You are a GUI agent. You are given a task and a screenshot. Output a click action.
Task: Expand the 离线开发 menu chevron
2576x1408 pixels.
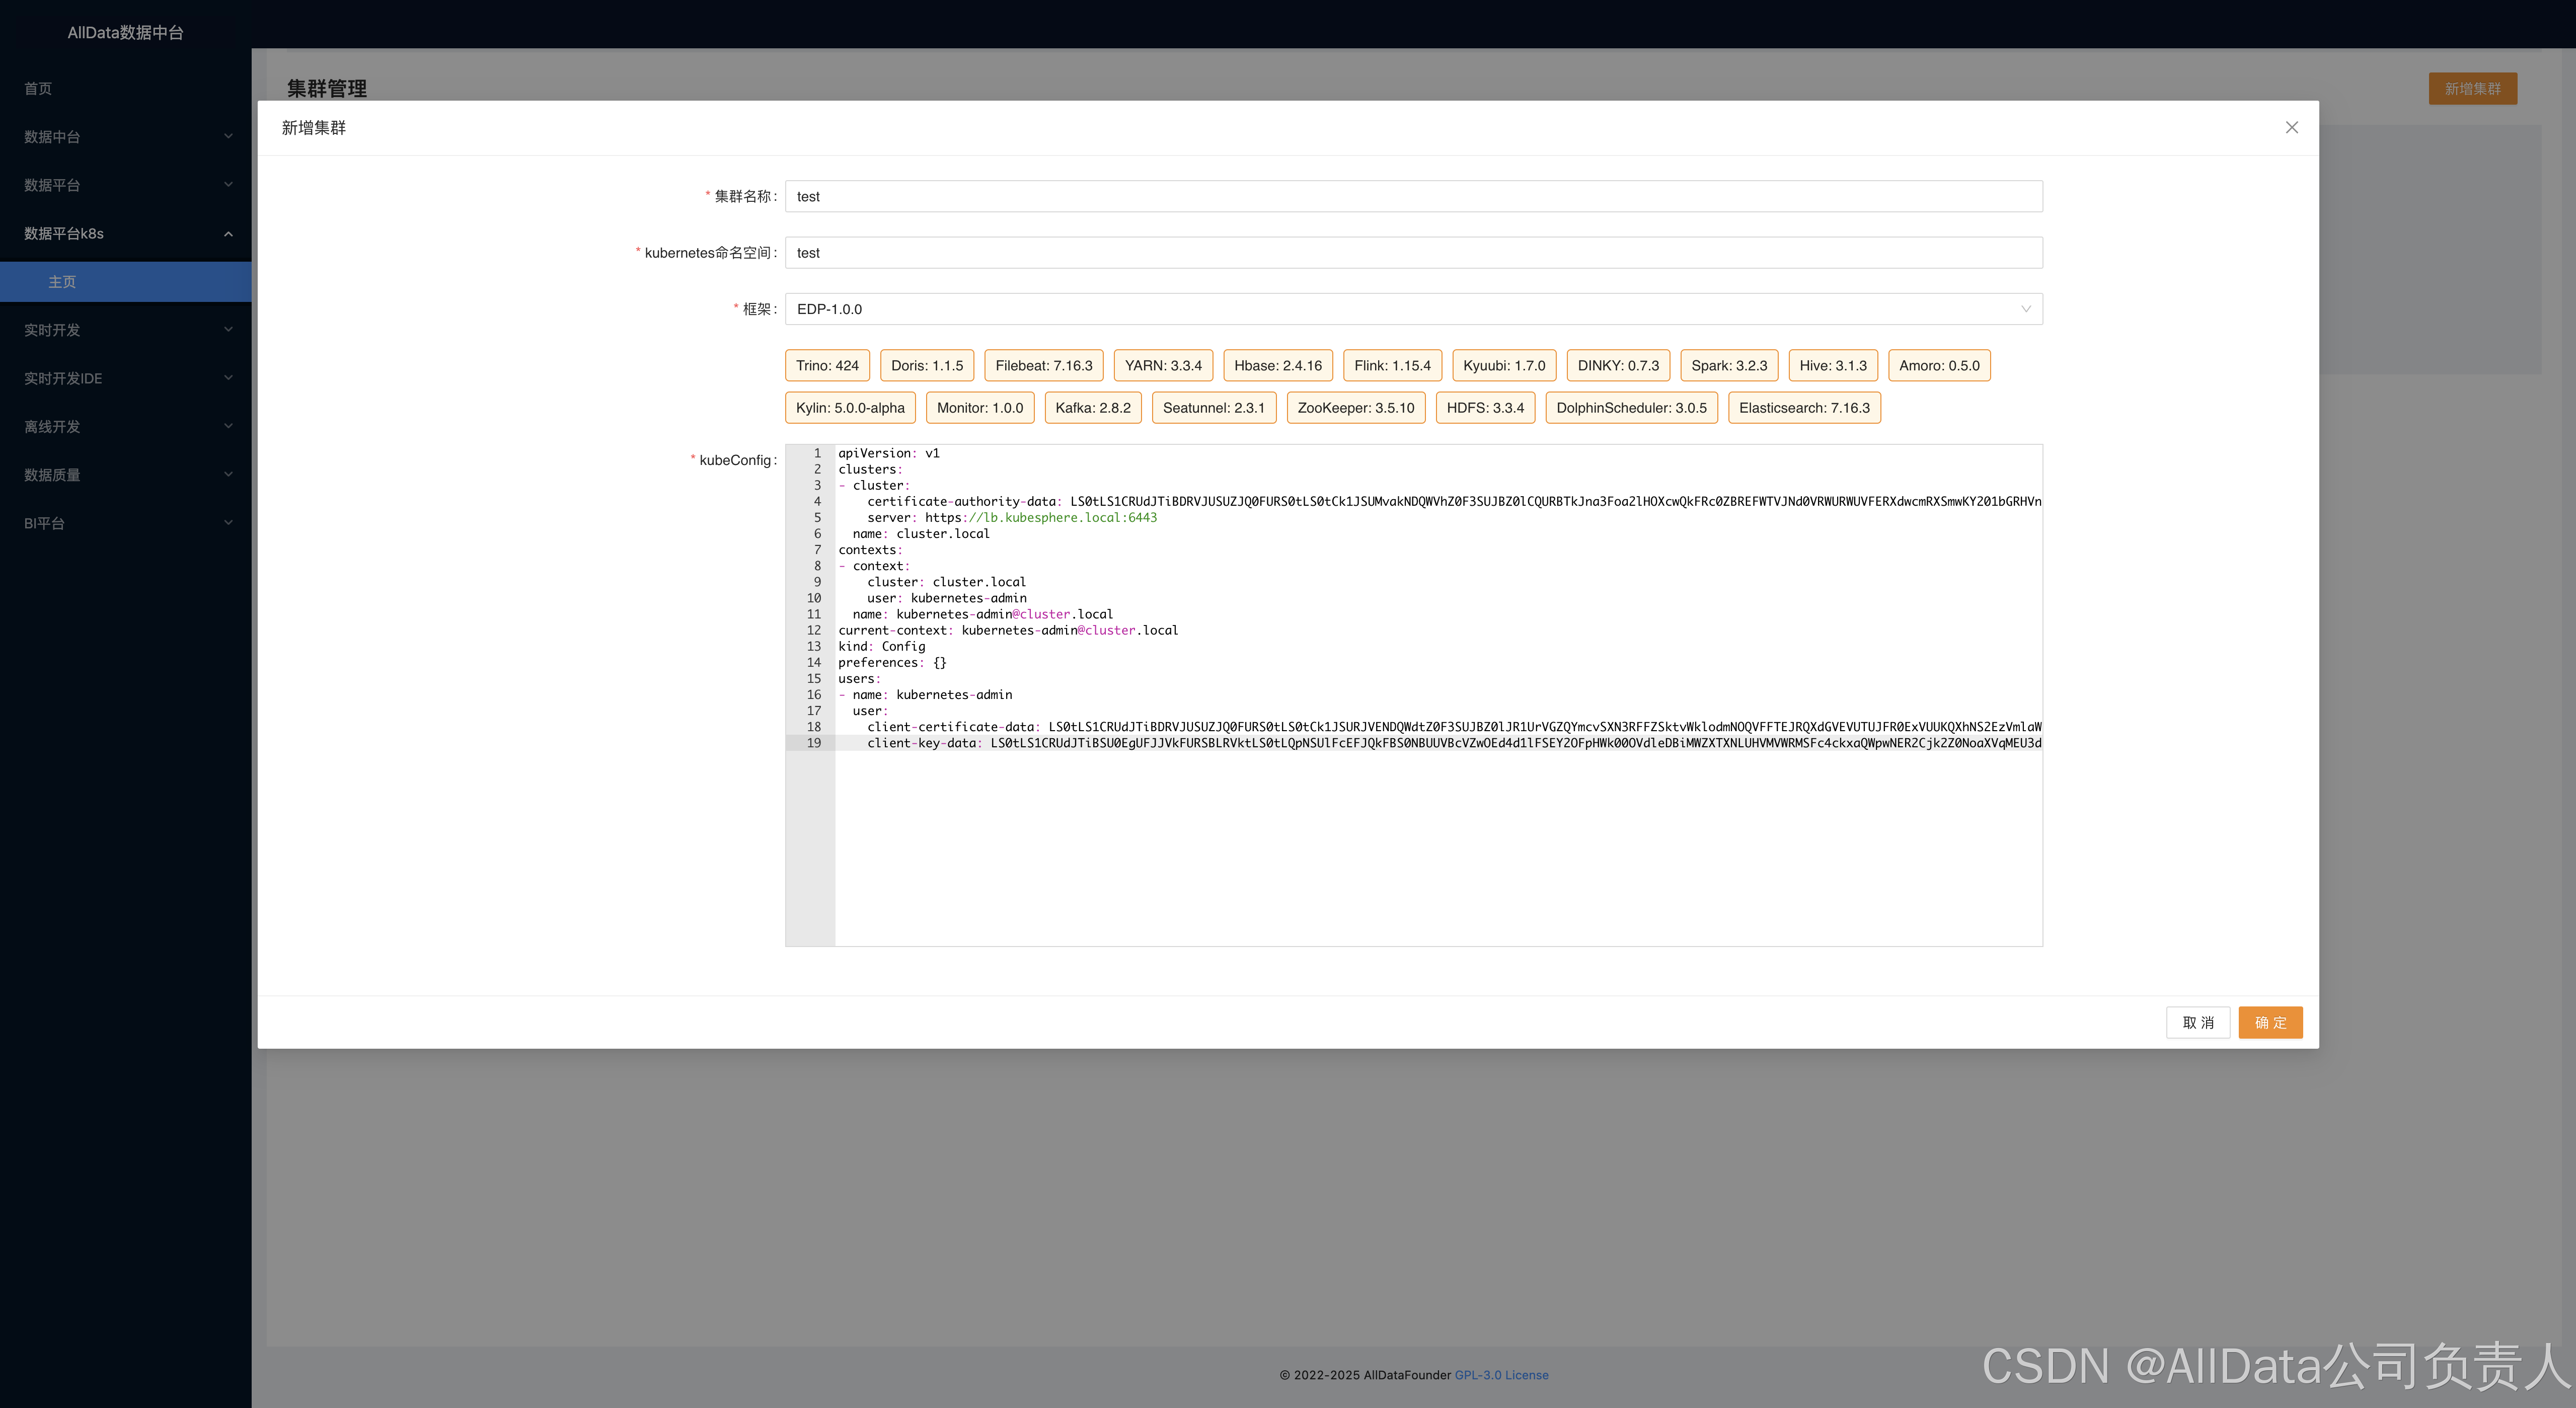(228, 426)
